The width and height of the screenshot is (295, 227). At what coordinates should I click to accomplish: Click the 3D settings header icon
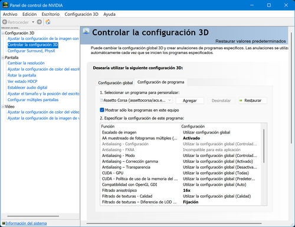pos(86,31)
